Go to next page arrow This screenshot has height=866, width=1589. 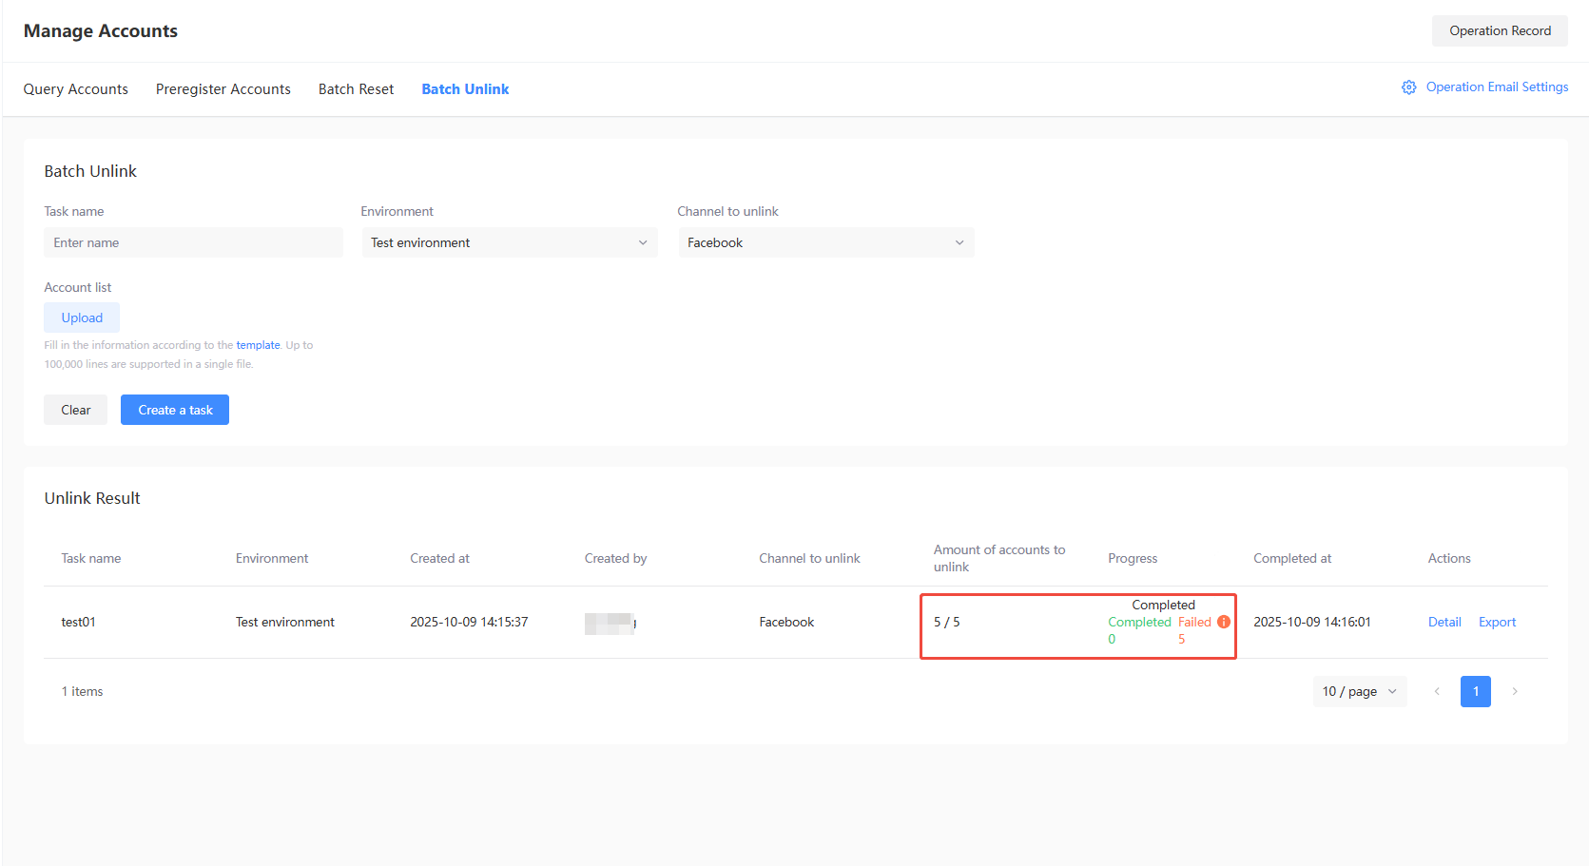tap(1514, 691)
